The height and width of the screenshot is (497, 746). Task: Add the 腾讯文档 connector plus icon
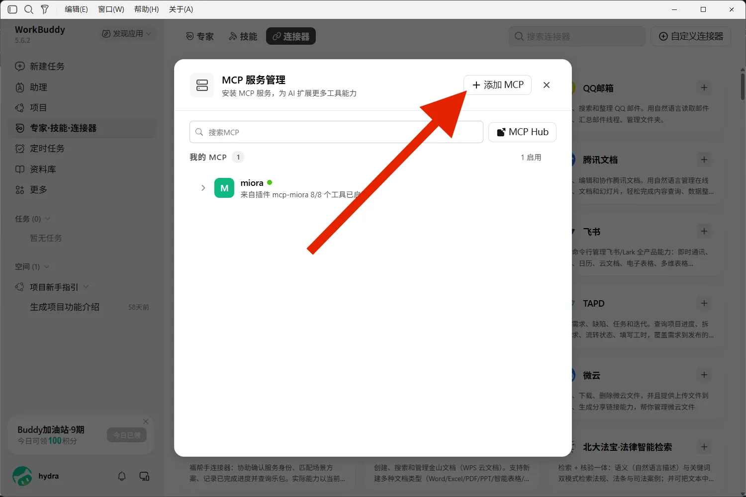pyautogui.click(x=704, y=160)
